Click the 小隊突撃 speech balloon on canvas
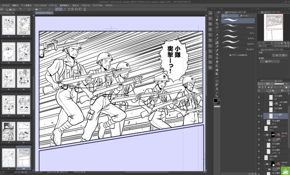290x175 pixels. (174, 59)
